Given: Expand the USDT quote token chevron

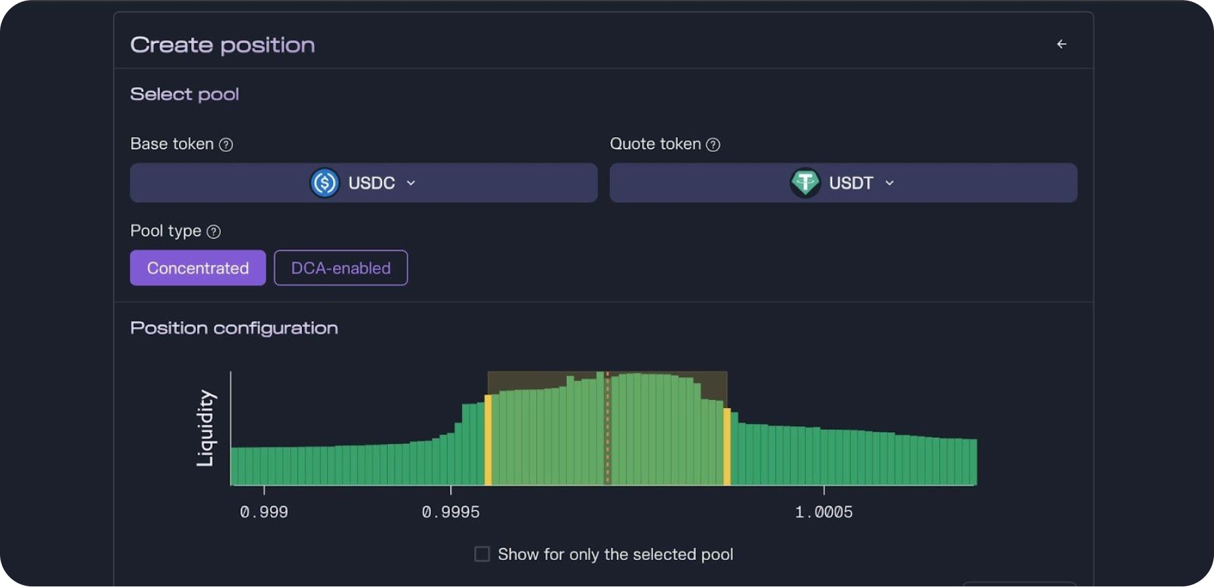Looking at the screenshot, I should (x=889, y=183).
